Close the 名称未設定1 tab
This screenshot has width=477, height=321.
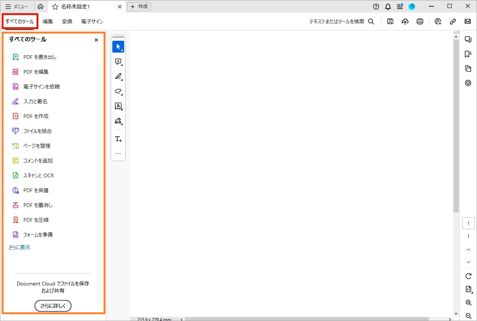coord(119,7)
